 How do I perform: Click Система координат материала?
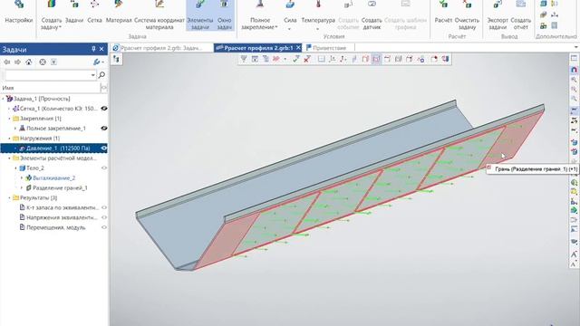pyautogui.click(x=159, y=14)
